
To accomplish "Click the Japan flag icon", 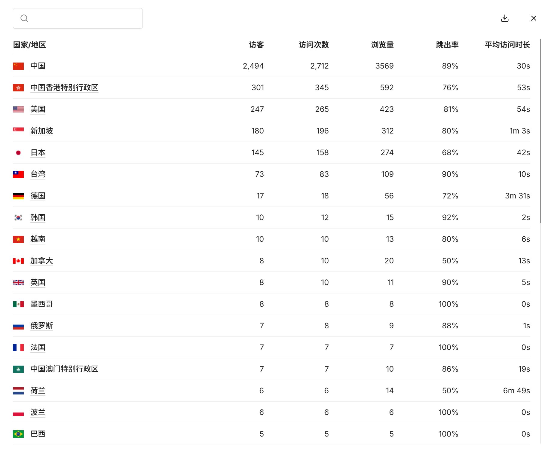I will pyautogui.click(x=18, y=153).
